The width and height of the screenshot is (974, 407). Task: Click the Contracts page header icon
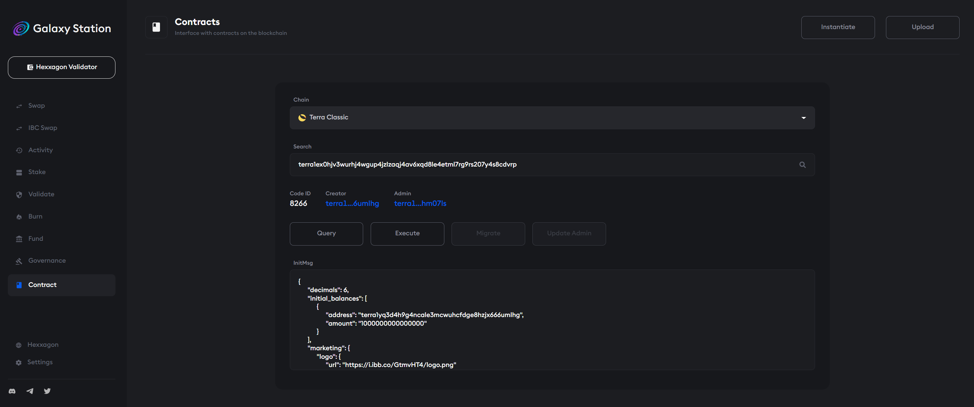click(156, 27)
